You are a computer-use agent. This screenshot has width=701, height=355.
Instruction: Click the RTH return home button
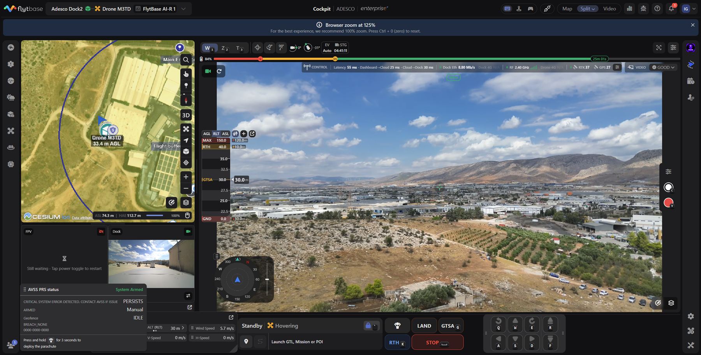click(x=397, y=343)
